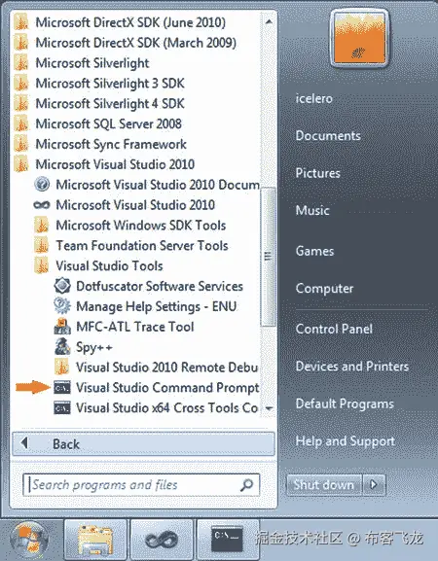The height and width of the screenshot is (561, 438).
Task: Select 'Team Foundation Server Tools' text
Action: [x=142, y=246]
